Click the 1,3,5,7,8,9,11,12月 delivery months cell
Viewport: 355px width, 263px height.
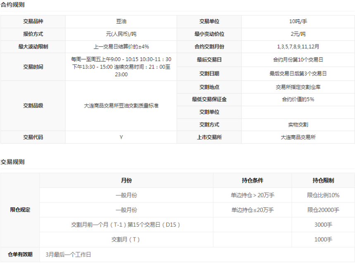point(298,47)
